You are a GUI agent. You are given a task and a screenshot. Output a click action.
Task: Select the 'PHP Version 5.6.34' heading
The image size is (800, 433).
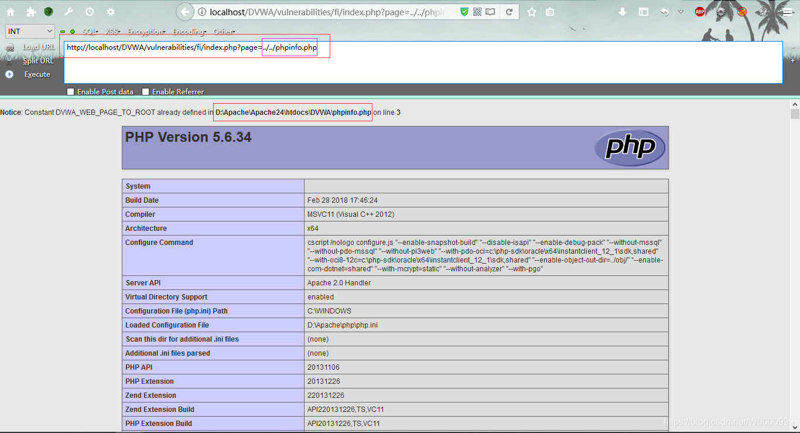[x=188, y=137]
